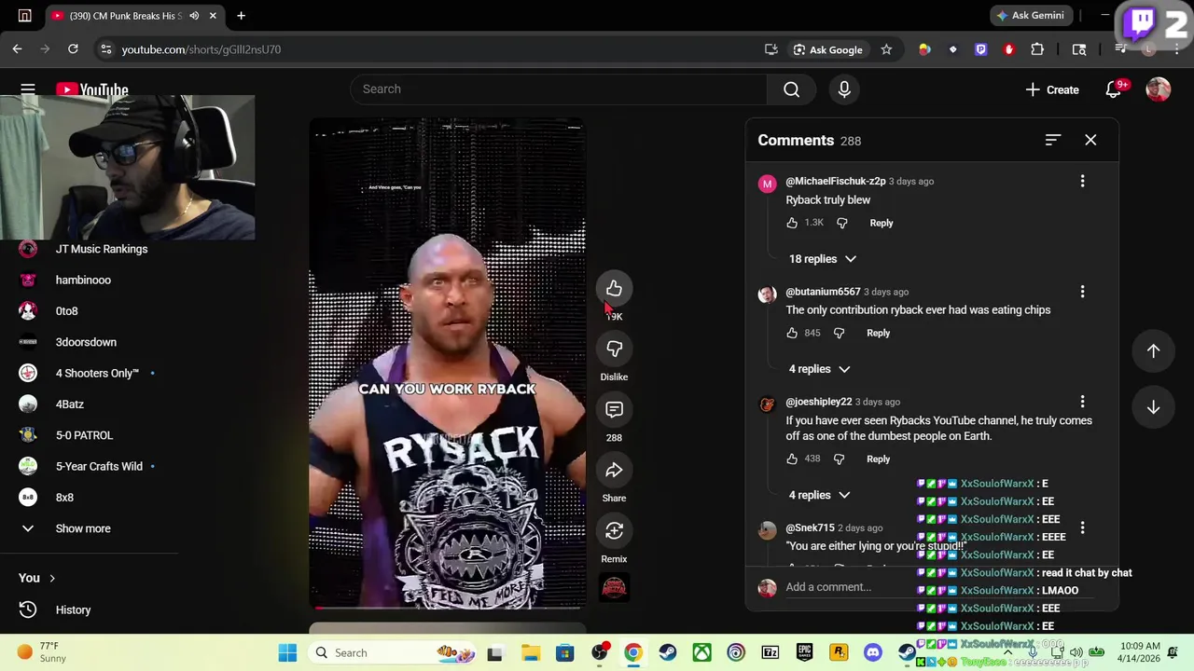Go to previous short with up arrow
Screen dimensions: 1194x671
click(x=1153, y=350)
